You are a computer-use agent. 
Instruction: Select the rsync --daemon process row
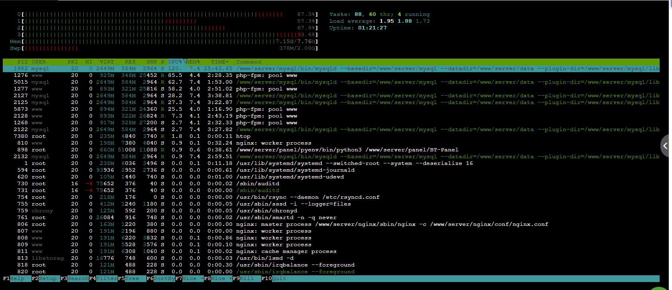(331, 197)
